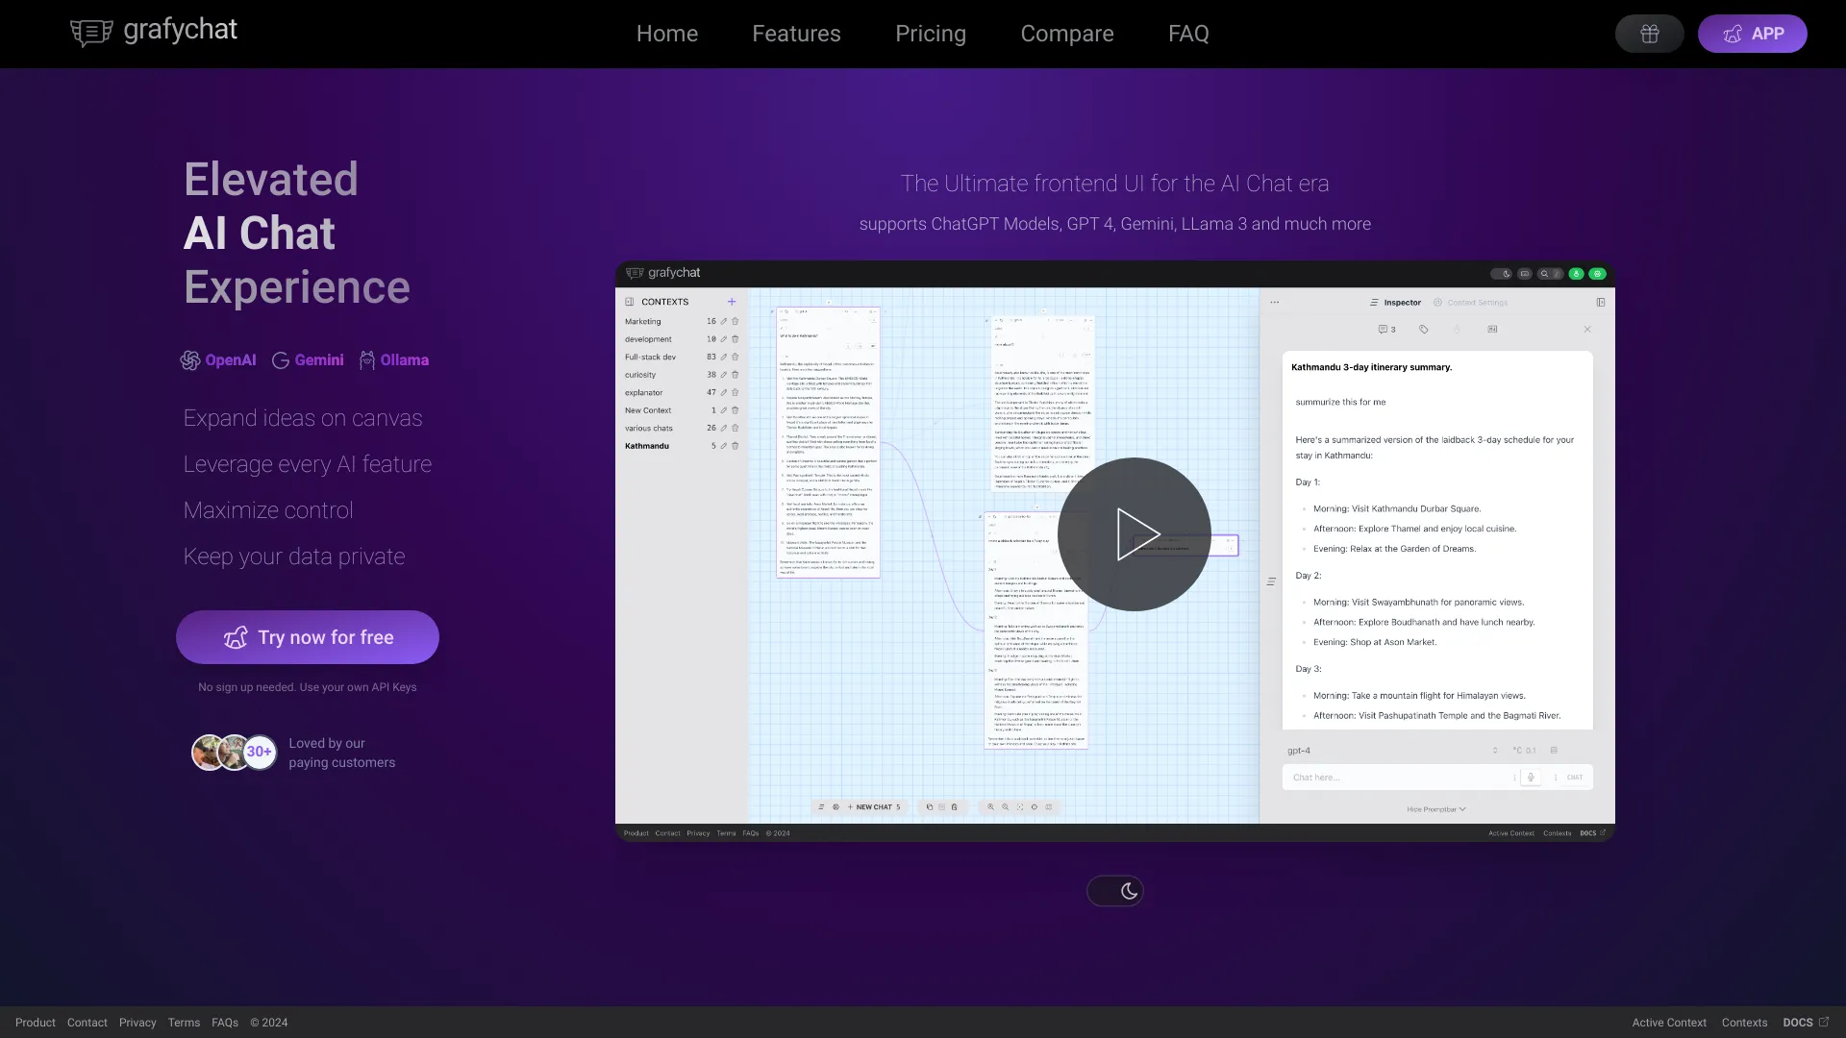Viewport: 1846px width, 1038px height.
Task: Toggle the green status indicator dot
Action: (1577, 273)
